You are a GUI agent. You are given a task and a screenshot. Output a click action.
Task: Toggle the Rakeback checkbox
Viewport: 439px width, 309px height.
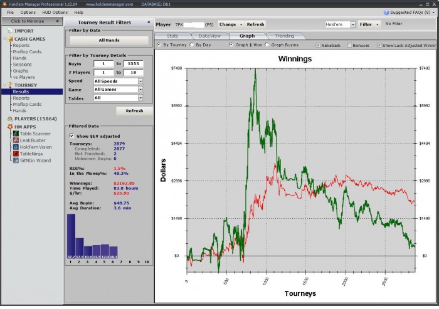click(x=318, y=45)
